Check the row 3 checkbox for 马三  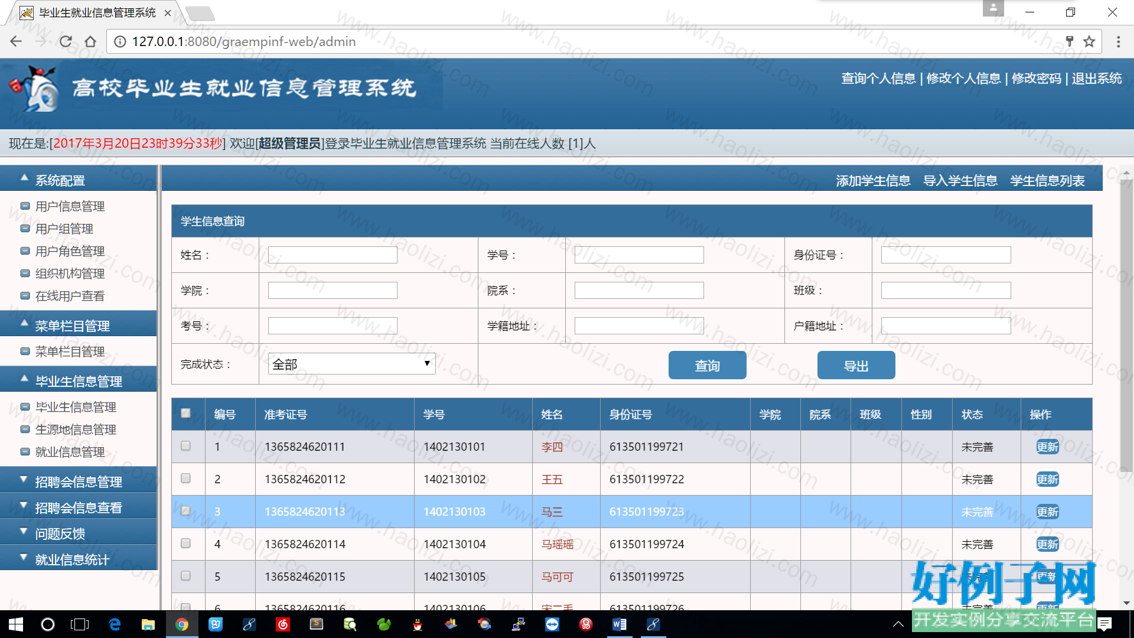[185, 511]
